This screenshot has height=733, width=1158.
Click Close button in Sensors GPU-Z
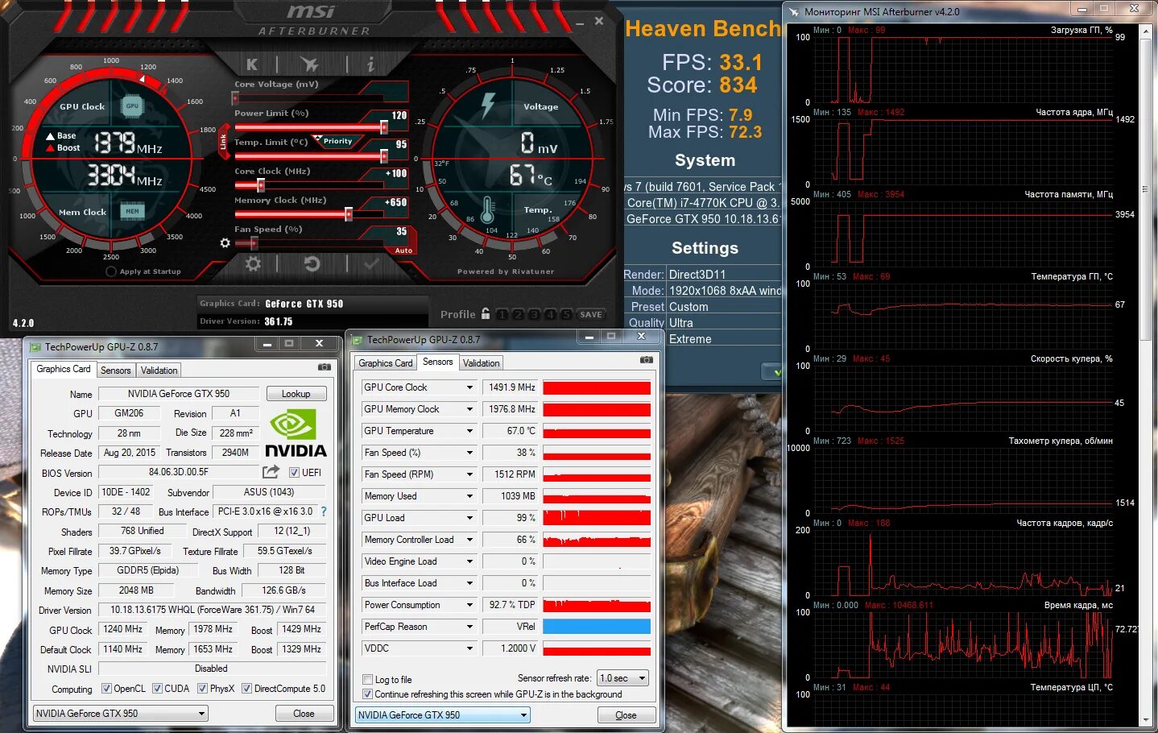pos(626,715)
